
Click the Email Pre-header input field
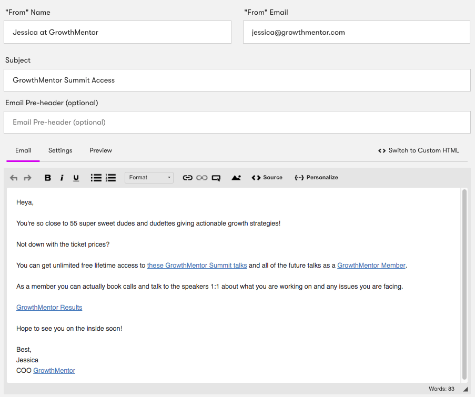pos(237,123)
